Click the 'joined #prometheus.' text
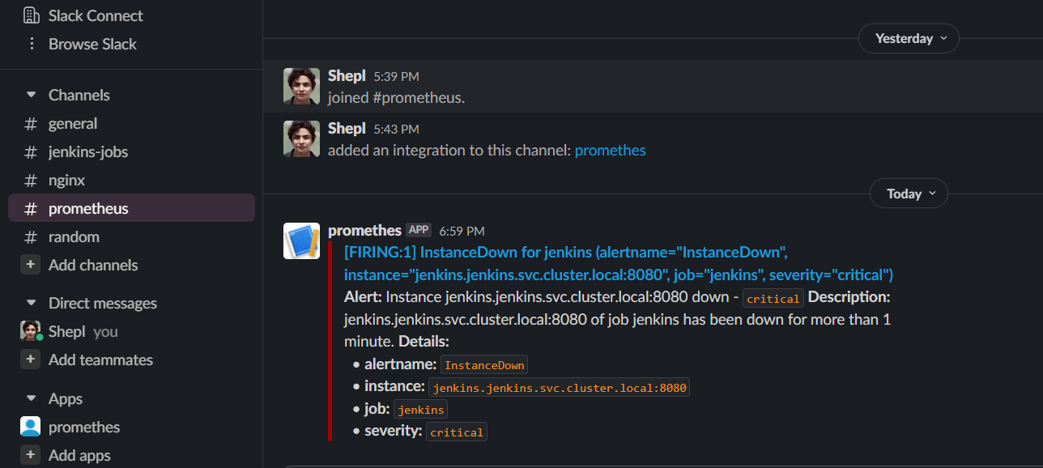 [x=397, y=98]
